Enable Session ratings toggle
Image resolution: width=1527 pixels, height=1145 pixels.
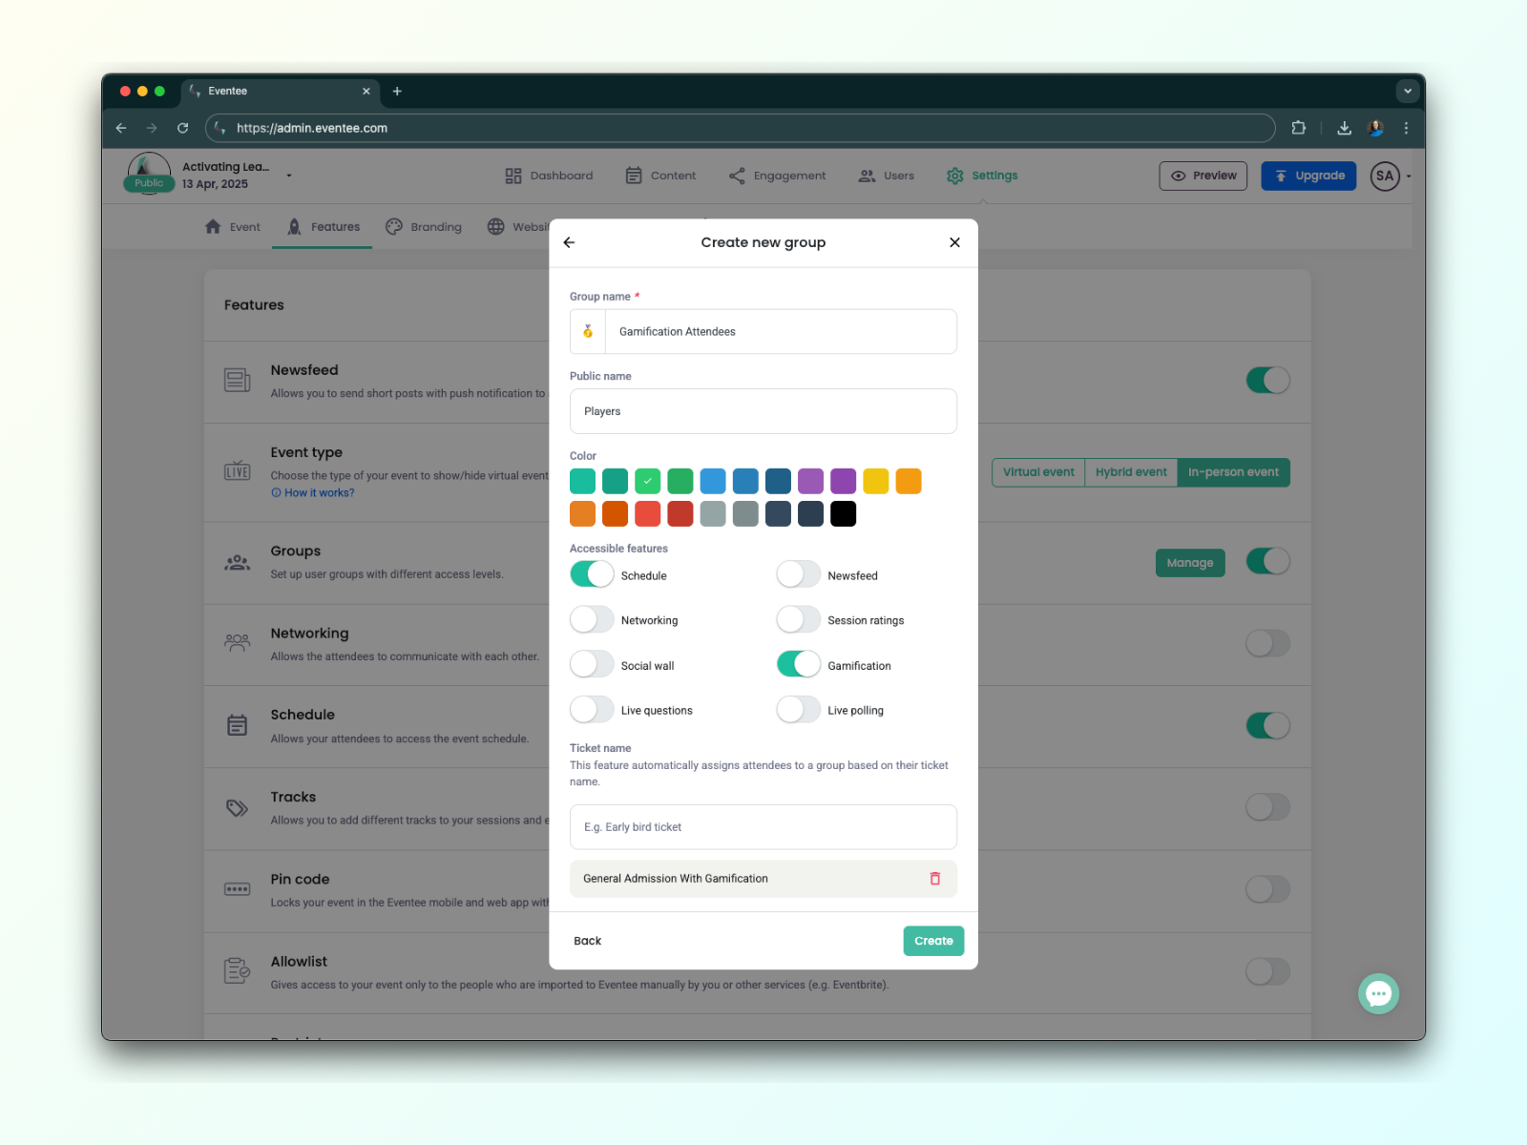click(x=799, y=619)
